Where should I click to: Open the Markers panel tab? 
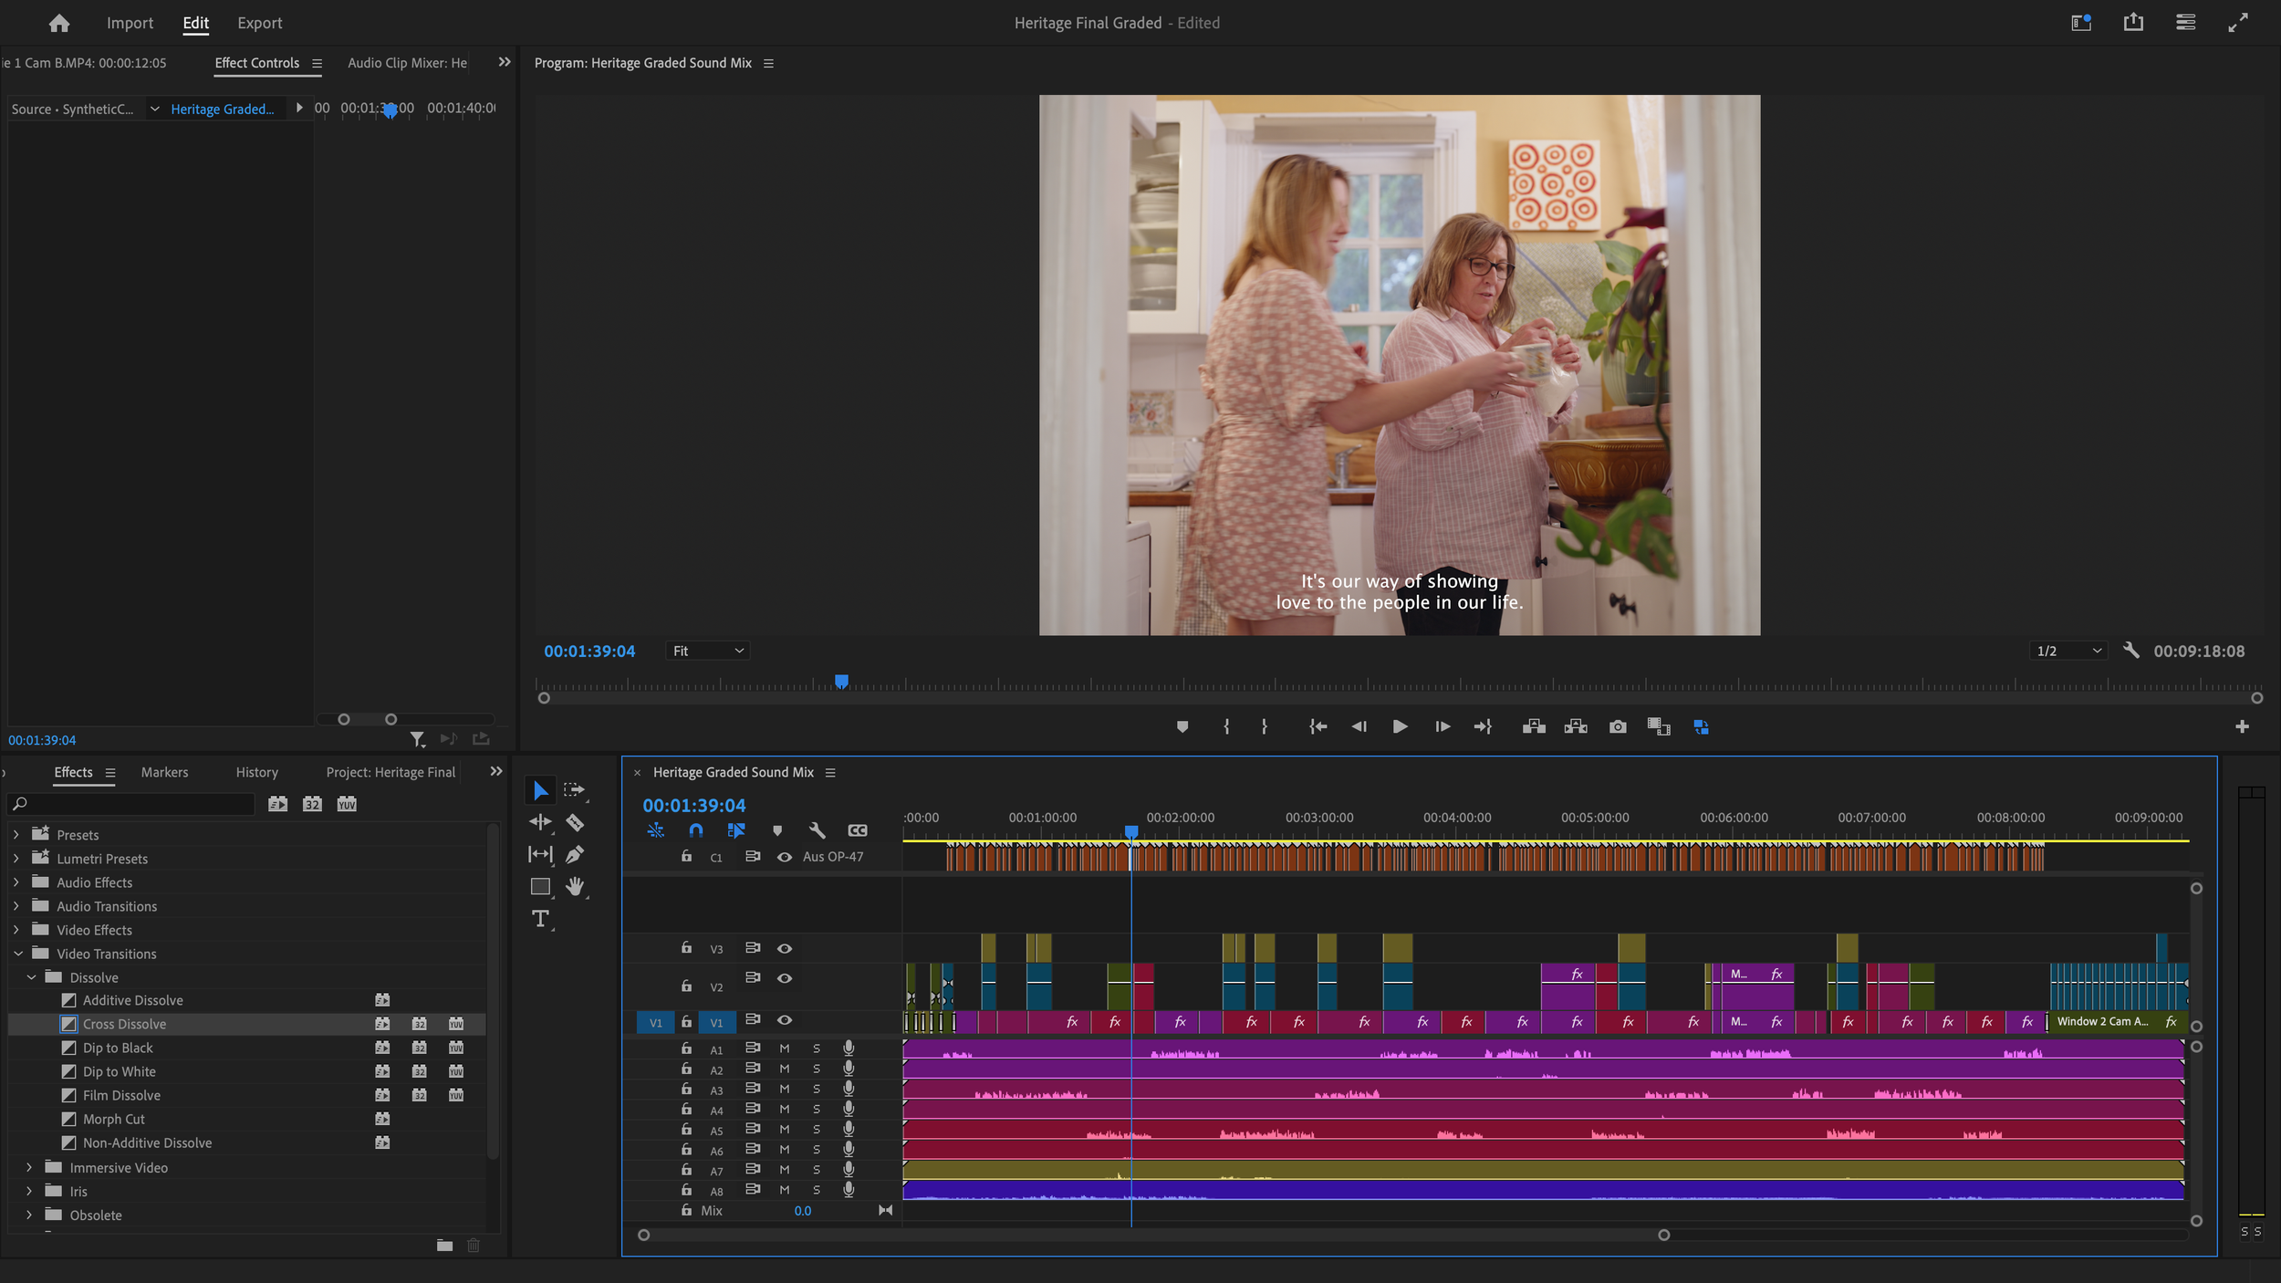(164, 772)
